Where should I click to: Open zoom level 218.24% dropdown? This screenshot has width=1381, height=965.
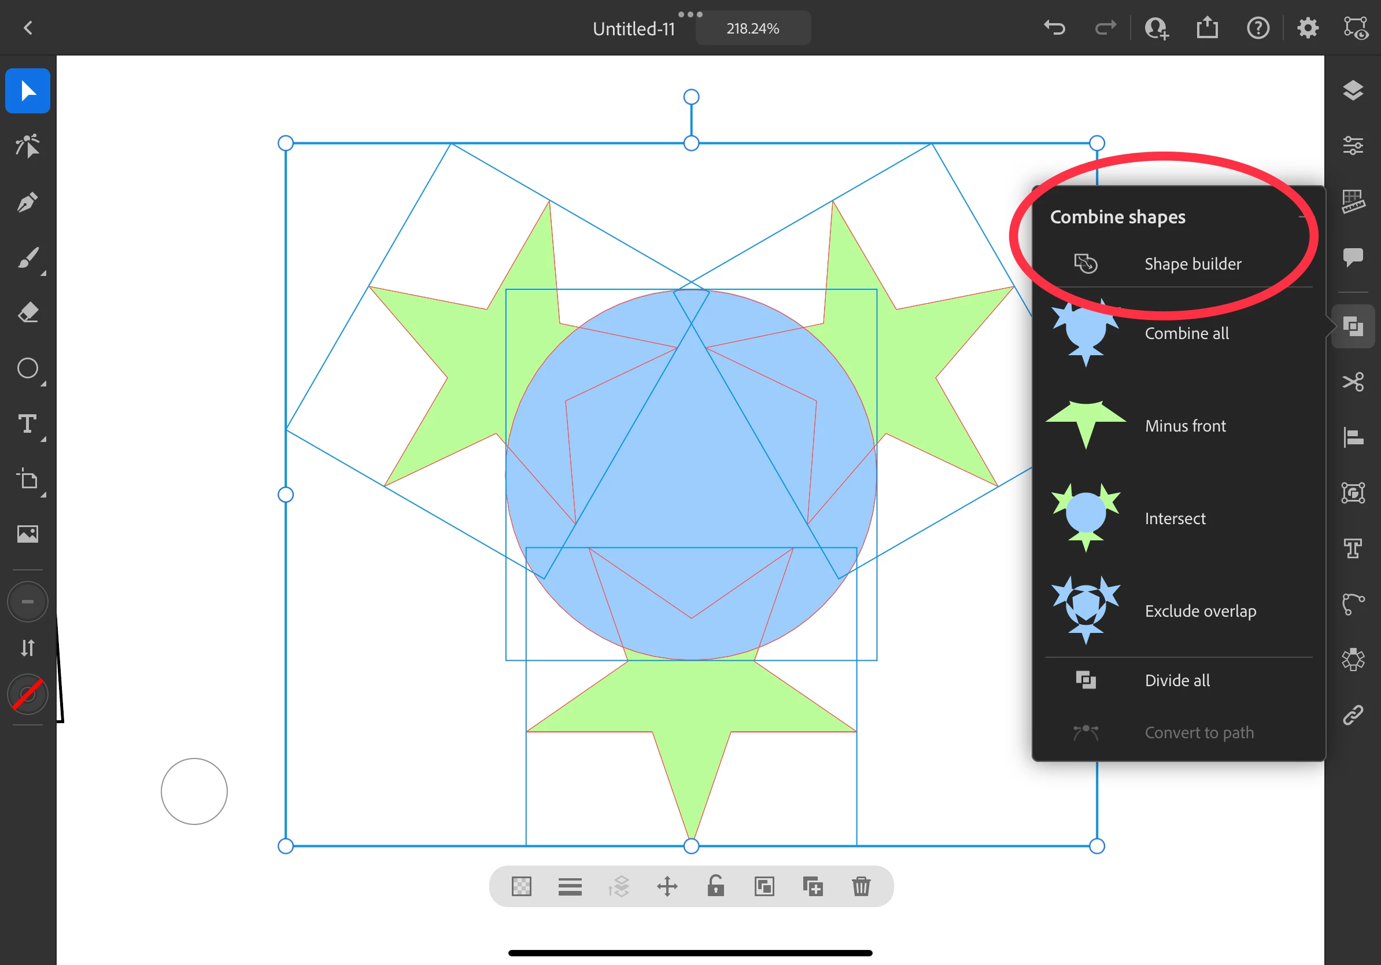pyautogui.click(x=752, y=28)
